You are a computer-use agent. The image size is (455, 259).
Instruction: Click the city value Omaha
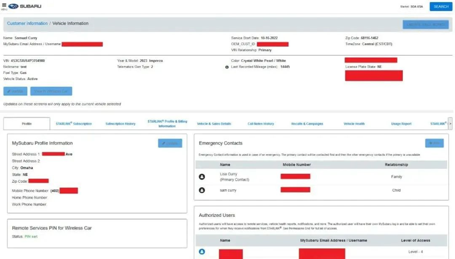tap(27, 168)
